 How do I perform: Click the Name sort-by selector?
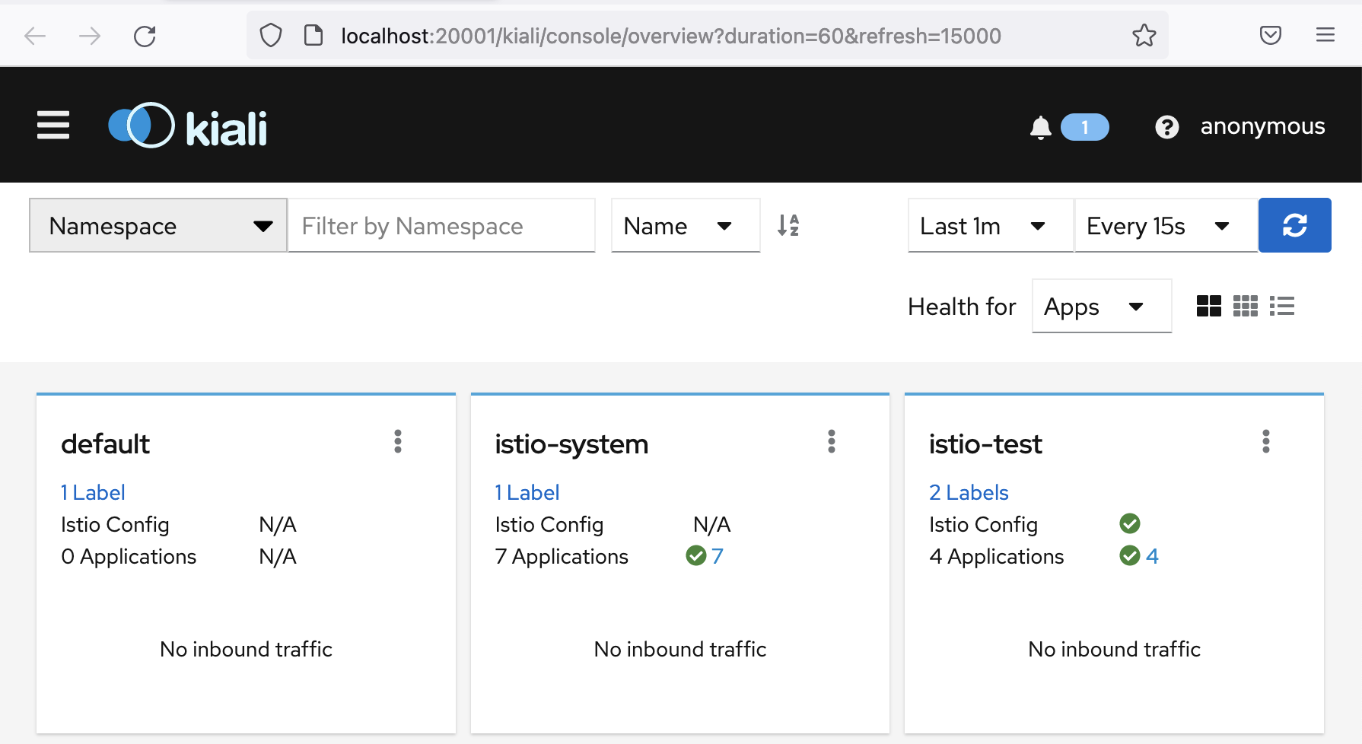[x=684, y=225]
